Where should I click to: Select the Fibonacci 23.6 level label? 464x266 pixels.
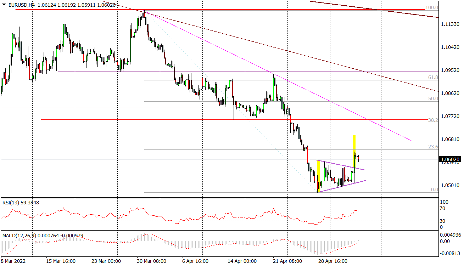coord(433,147)
